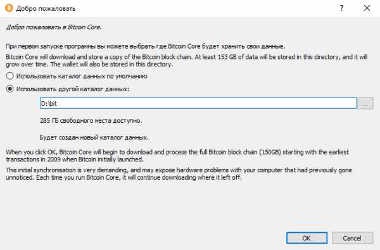Click the 'At least 153 GB' storage paragraph
This screenshot has height=250, width=380.
pyautogui.click(x=187, y=61)
